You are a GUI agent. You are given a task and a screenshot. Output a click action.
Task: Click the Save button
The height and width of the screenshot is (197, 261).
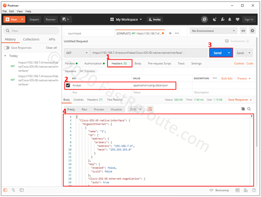(x=240, y=53)
